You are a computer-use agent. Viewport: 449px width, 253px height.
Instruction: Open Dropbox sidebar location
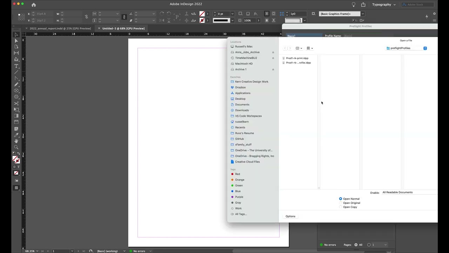240,87
